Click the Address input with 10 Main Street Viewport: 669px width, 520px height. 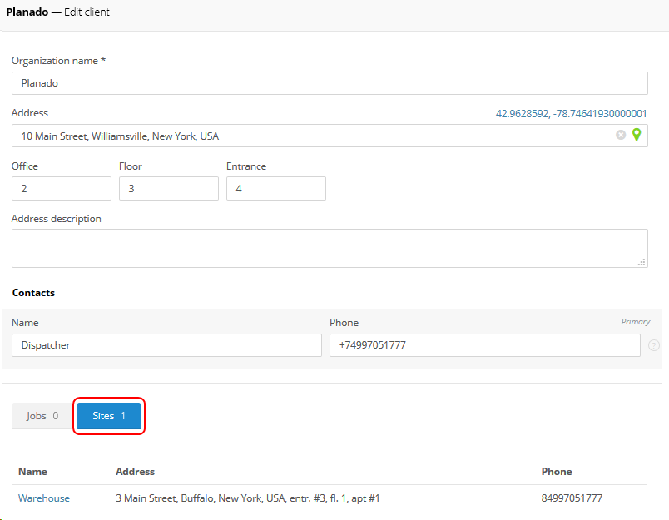[330, 136]
